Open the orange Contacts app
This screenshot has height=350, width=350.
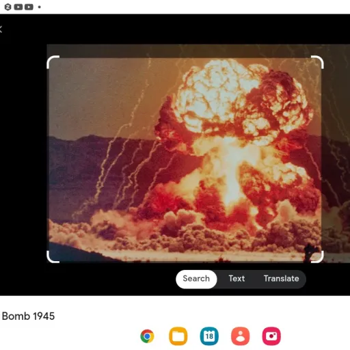(241, 336)
